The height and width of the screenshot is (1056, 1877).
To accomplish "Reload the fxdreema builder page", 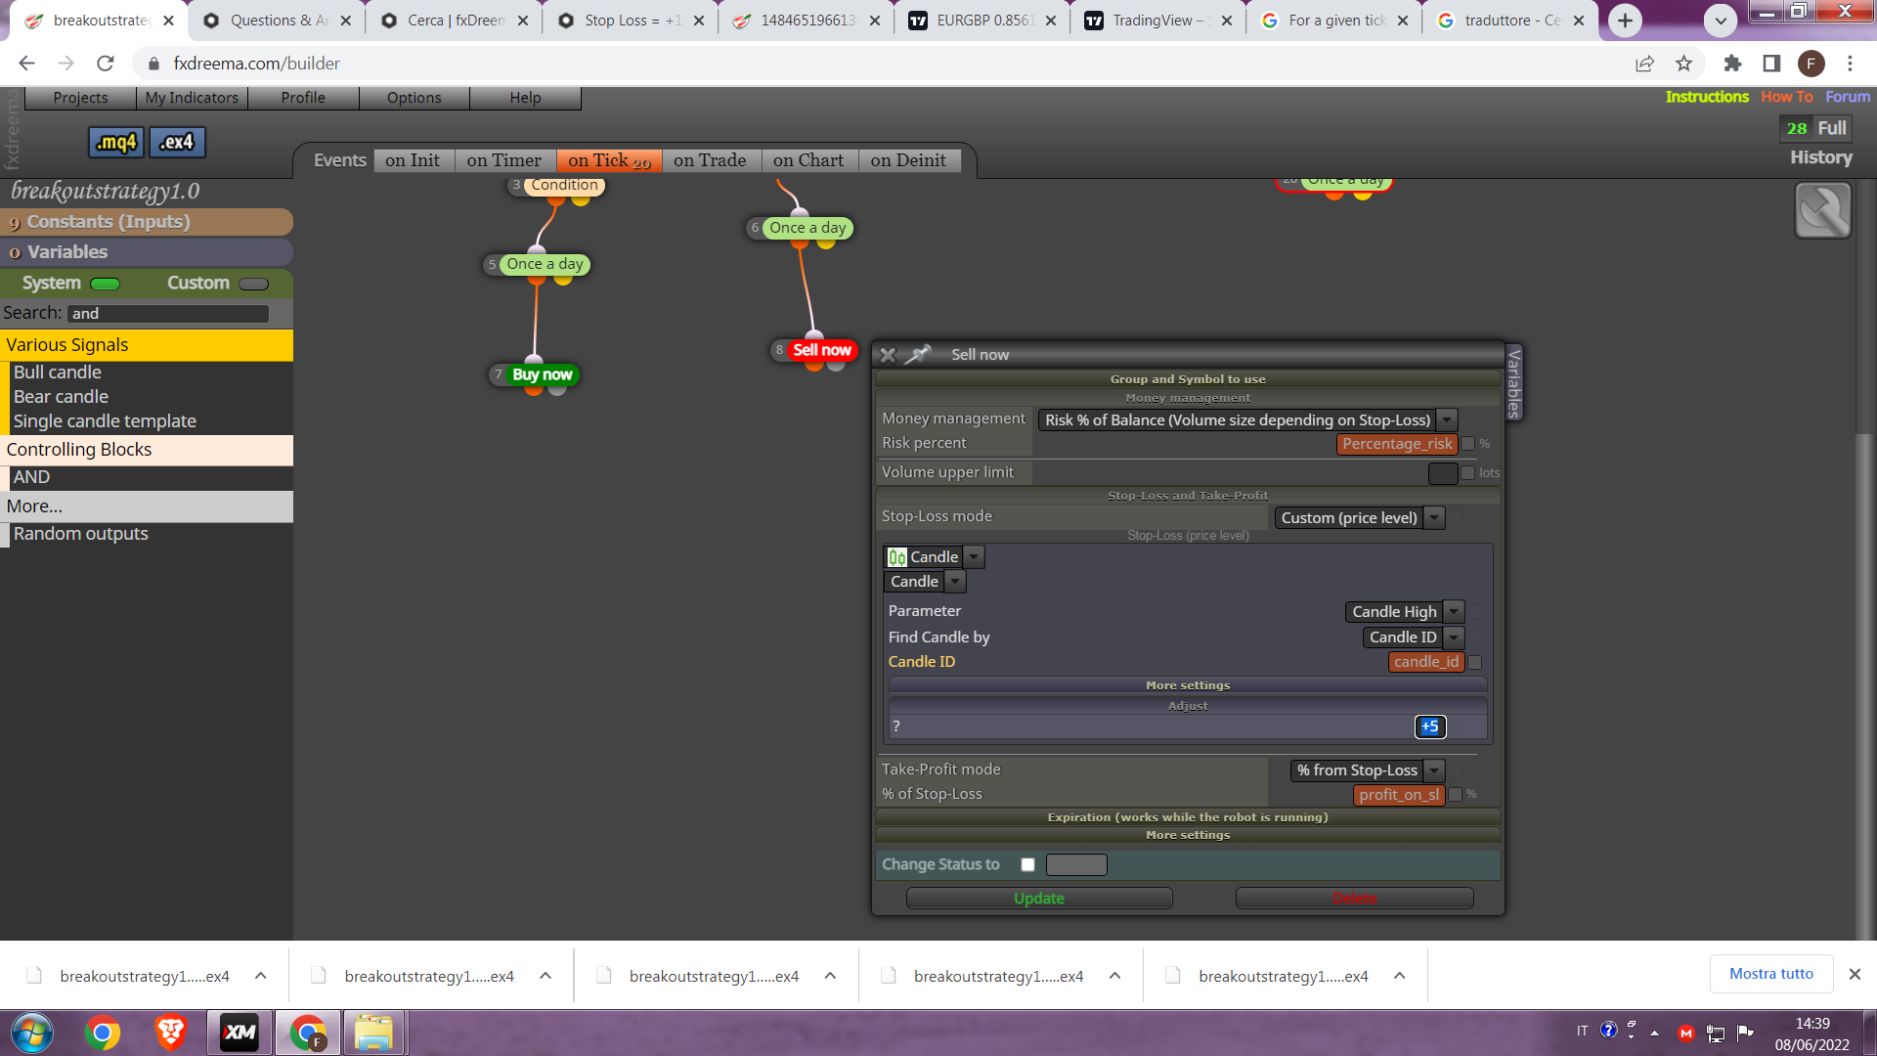I will (106, 64).
